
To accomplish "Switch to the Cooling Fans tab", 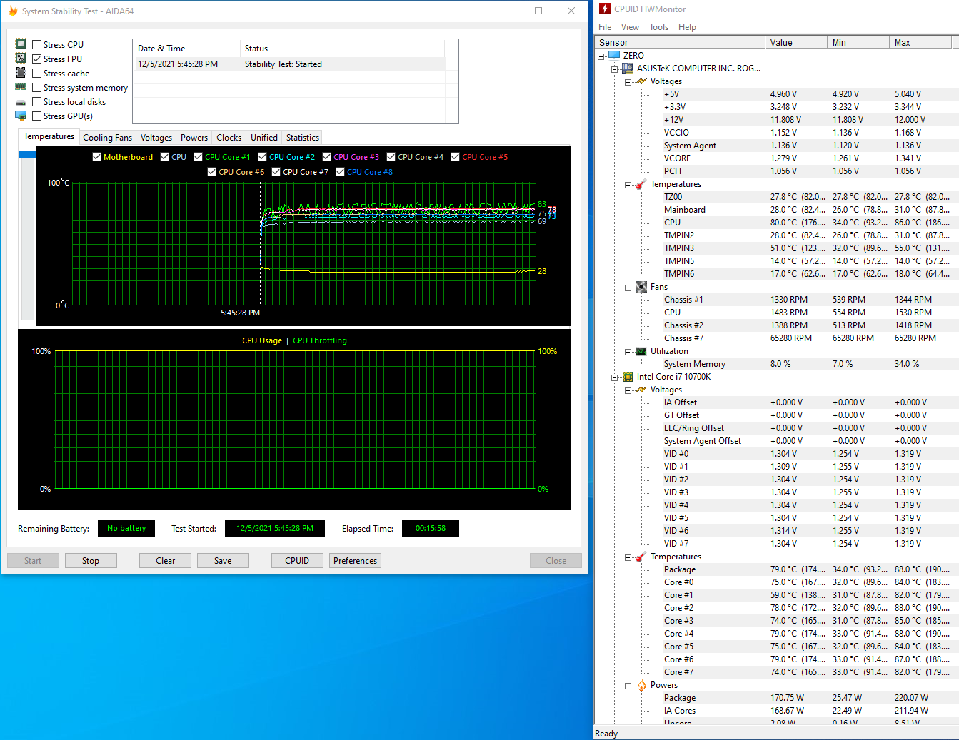I will pos(107,138).
